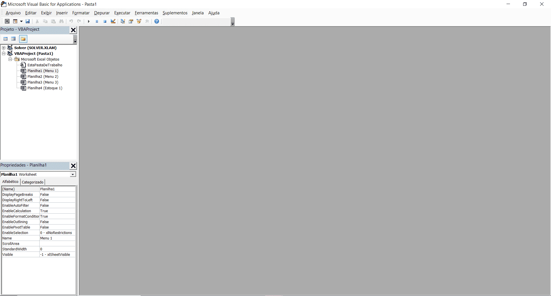Open standard toolbar options arrow
The image size is (551, 296).
click(x=233, y=22)
